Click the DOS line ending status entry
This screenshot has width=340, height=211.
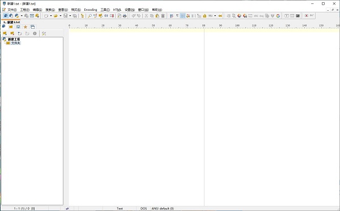click(143, 208)
